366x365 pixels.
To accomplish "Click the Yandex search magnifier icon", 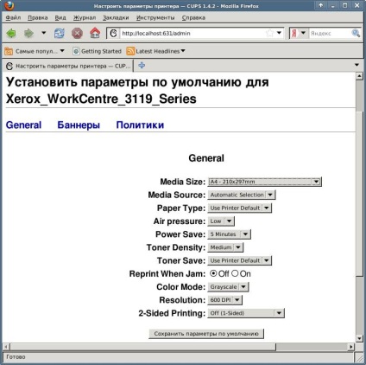I will (x=356, y=33).
